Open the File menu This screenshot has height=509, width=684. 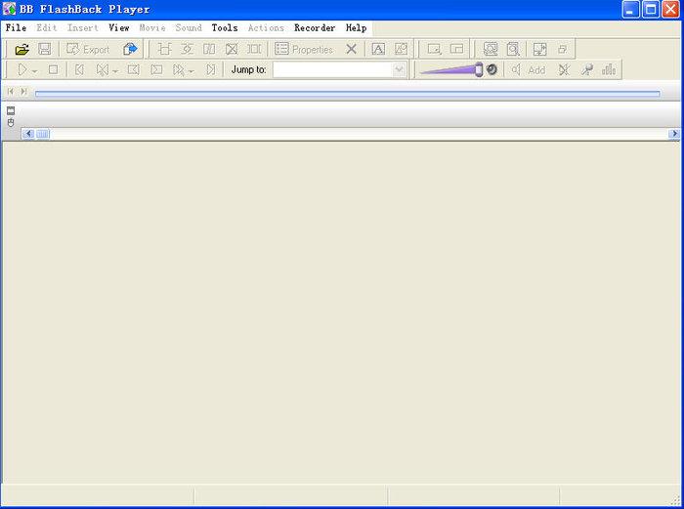click(17, 28)
